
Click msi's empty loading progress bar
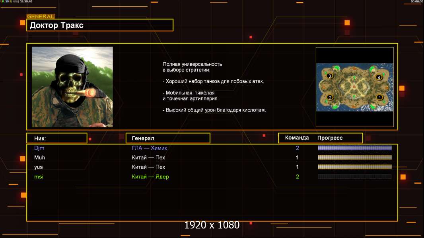[x=355, y=177]
